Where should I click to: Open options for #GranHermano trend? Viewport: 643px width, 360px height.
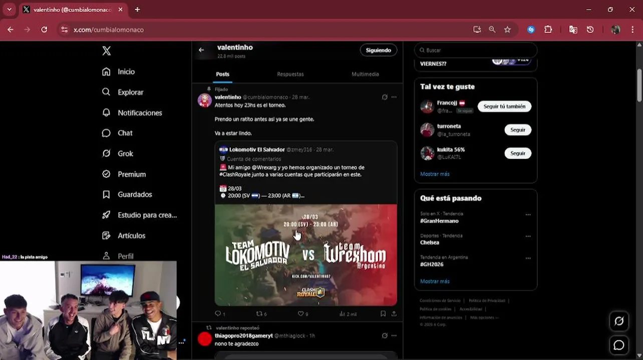[x=528, y=214]
